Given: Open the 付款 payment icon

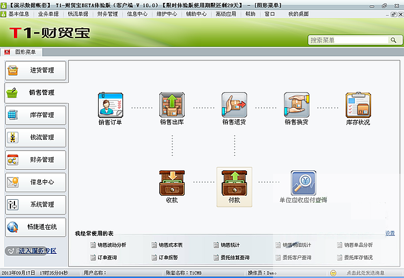Looking at the screenshot, I should click(x=234, y=187).
